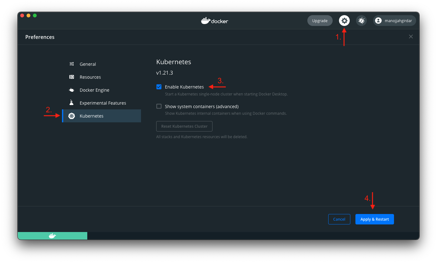Switch to the Resources section
Viewport: 437px width, 263px height.
[x=102, y=77]
